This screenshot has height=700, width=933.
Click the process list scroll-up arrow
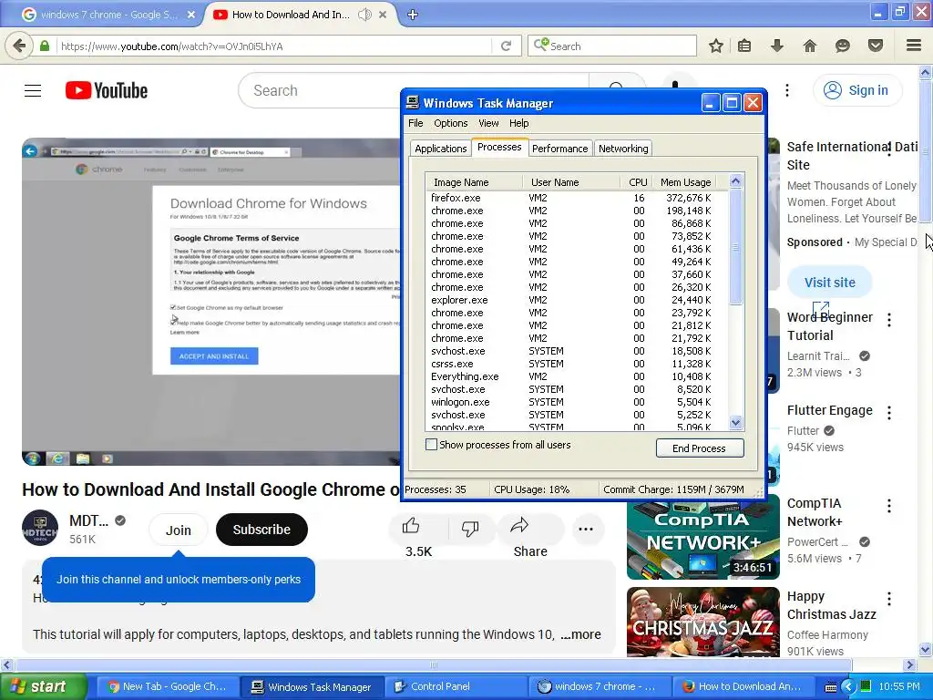(736, 181)
